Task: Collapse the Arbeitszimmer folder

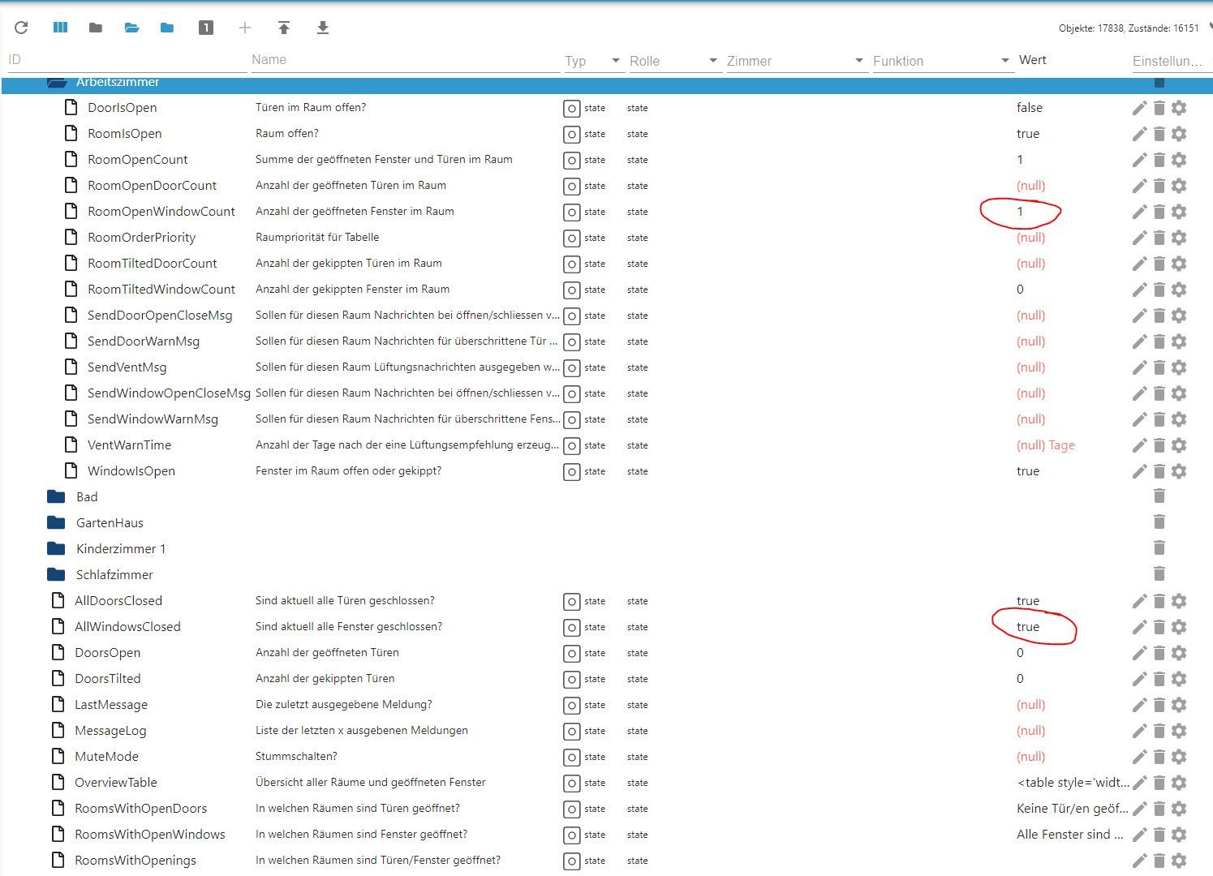Action: [x=56, y=82]
